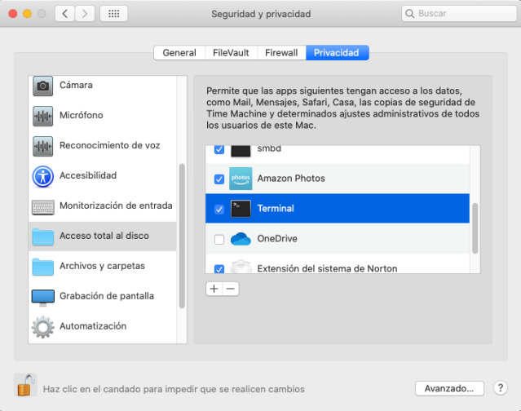The width and height of the screenshot is (521, 411).
Task: Toggle the Terminal checkbox off
Action: pyautogui.click(x=219, y=209)
